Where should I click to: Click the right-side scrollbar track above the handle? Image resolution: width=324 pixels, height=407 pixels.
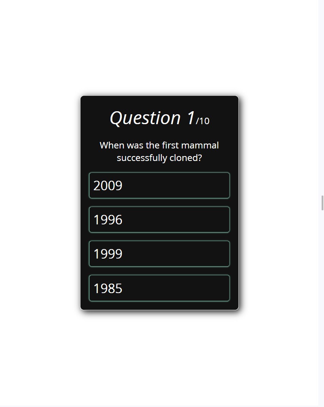pyautogui.click(x=321, y=98)
